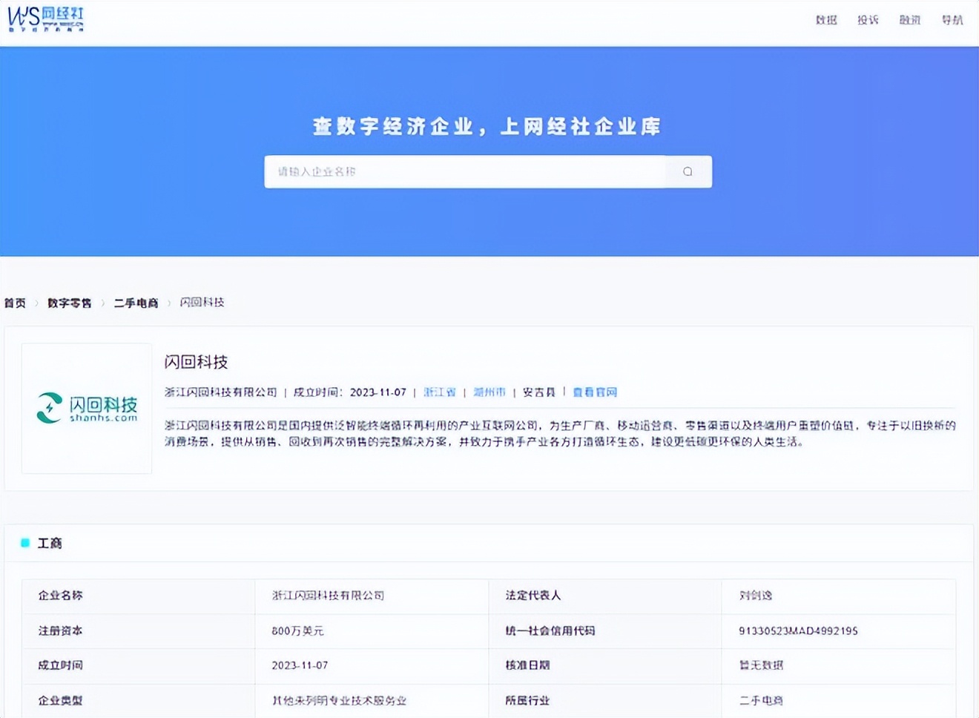Focus the company name search input field
This screenshot has height=718, width=979.
465,171
